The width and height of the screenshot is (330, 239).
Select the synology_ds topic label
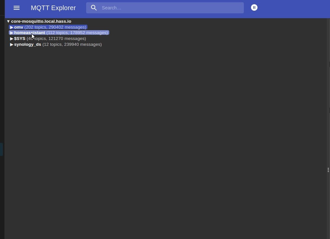(x=28, y=44)
